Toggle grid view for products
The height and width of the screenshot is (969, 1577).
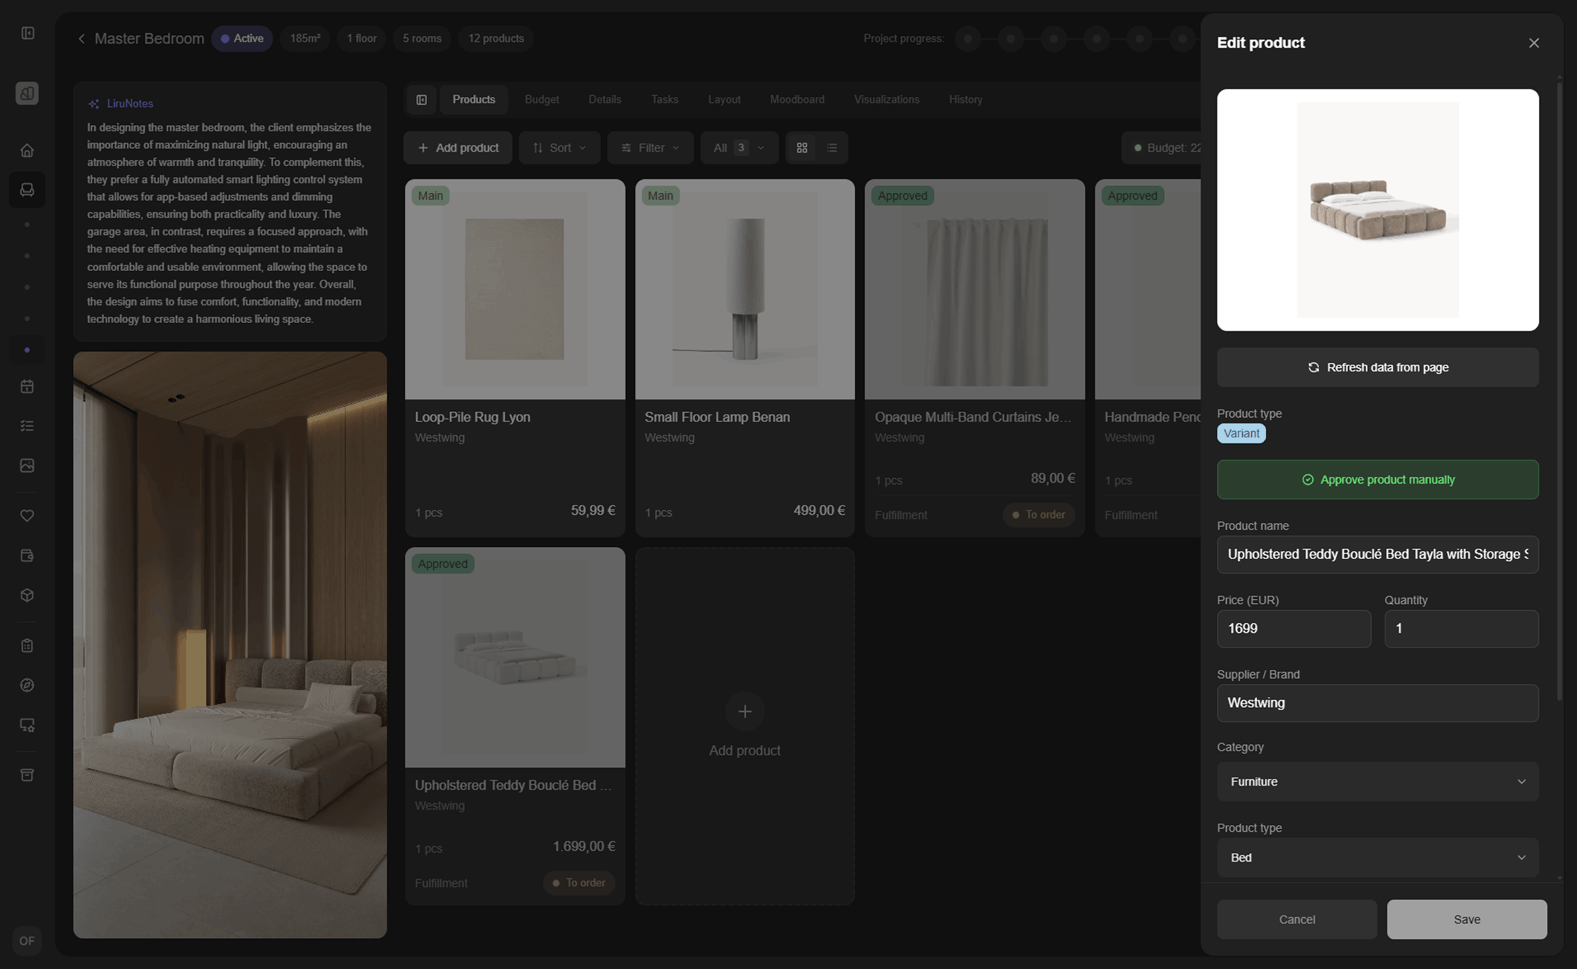pyautogui.click(x=802, y=147)
